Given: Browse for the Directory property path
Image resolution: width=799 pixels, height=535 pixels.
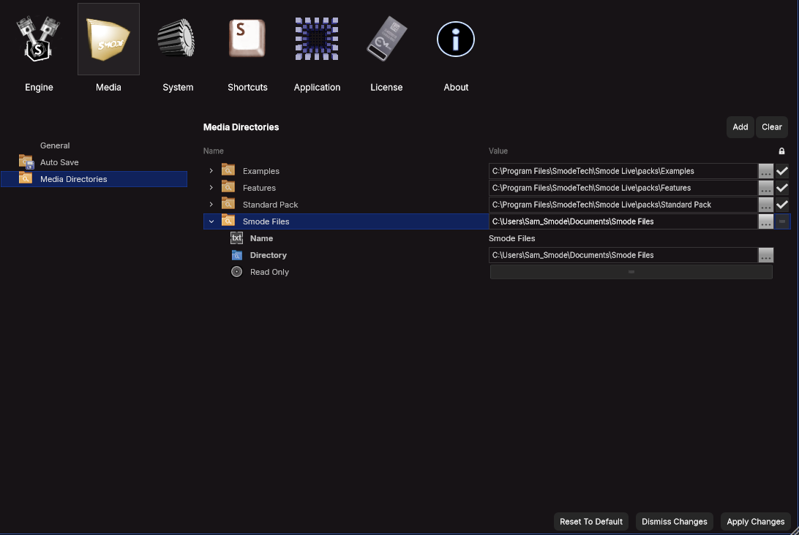Looking at the screenshot, I should point(765,255).
